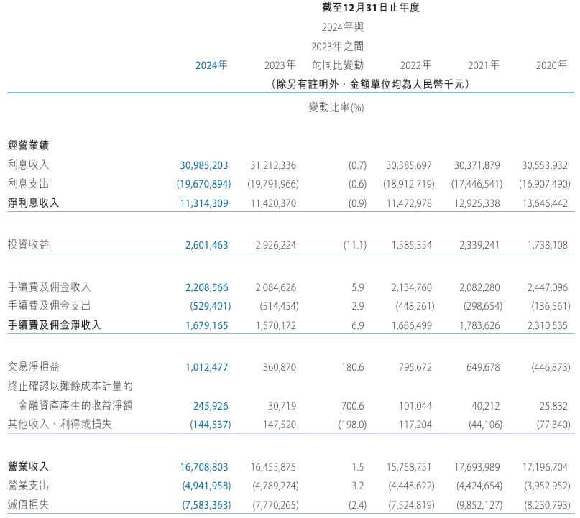The height and width of the screenshot is (518, 580).
Task: Click the 其他收入、利得或損失 row label
Action: pyautogui.click(x=59, y=425)
